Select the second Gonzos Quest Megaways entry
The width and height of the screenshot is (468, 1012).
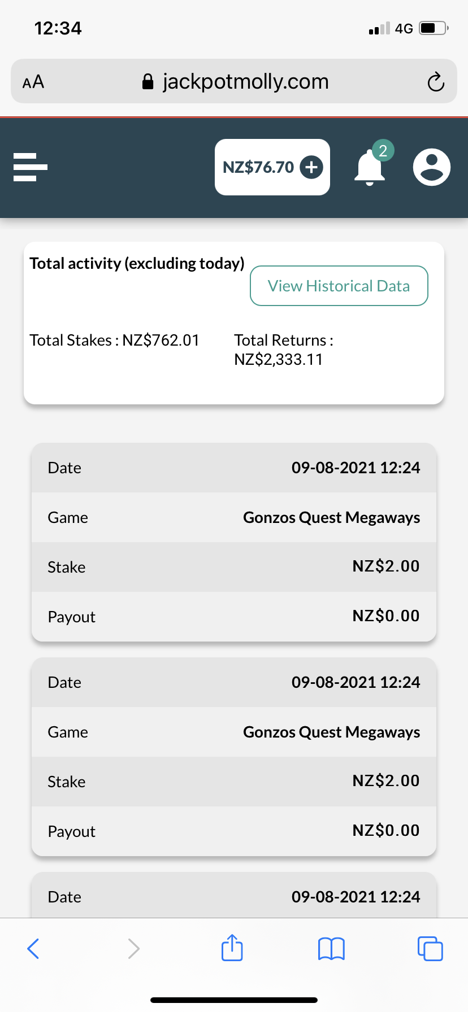(x=331, y=732)
